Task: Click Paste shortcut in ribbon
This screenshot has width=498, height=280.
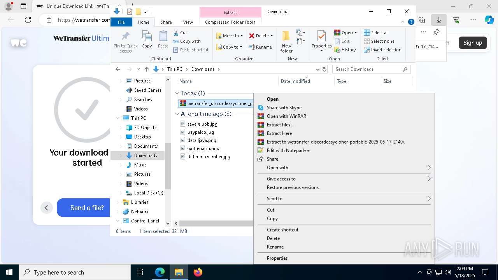Action: tap(191, 50)
